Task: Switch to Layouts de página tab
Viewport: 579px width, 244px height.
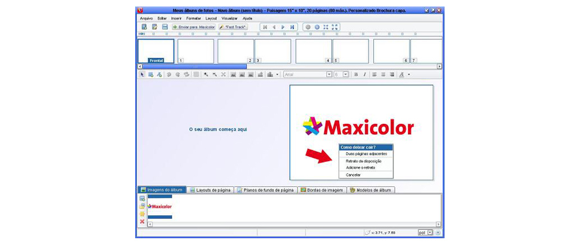Action: [x=211, y=190]
